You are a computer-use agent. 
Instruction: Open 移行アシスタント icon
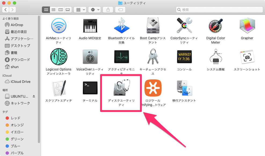pyautogui.click(x=184, y=88)
